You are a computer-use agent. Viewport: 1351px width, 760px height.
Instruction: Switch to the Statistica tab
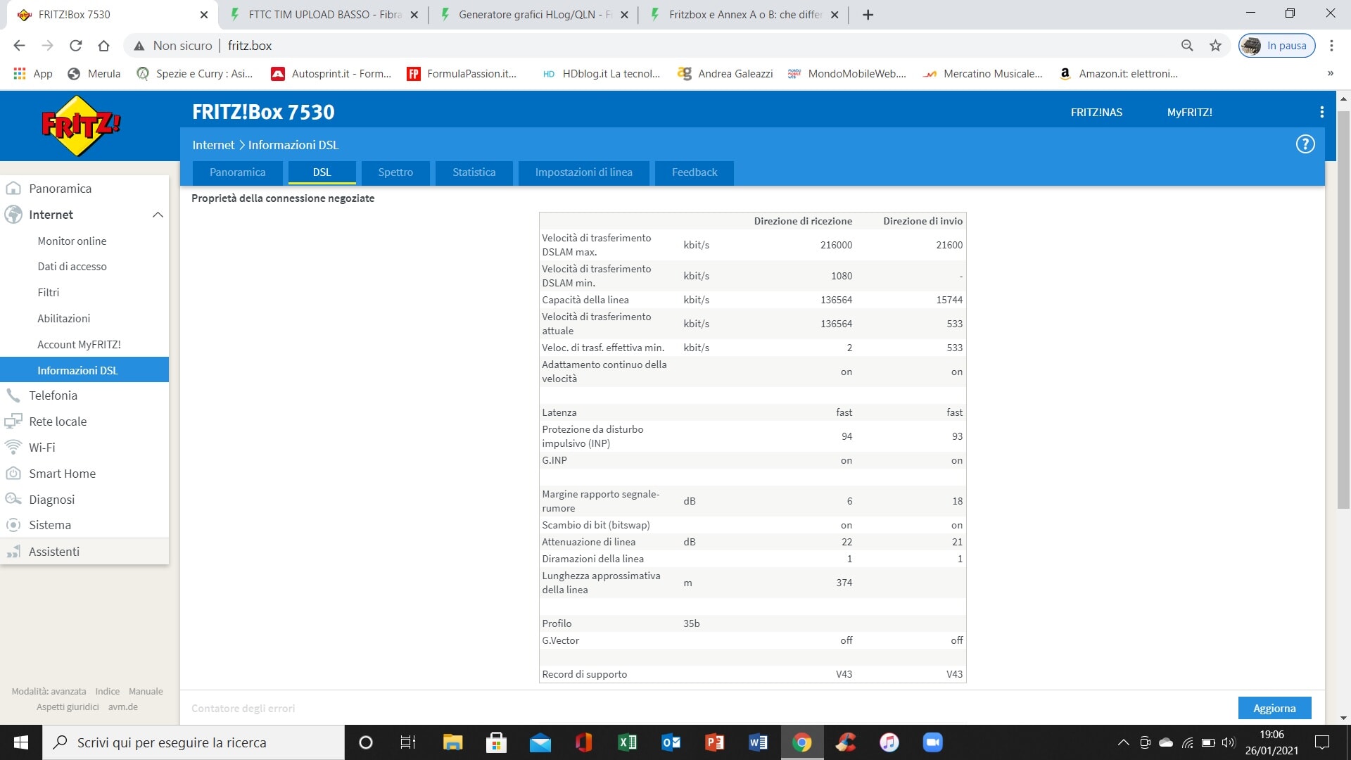(474, 172)
